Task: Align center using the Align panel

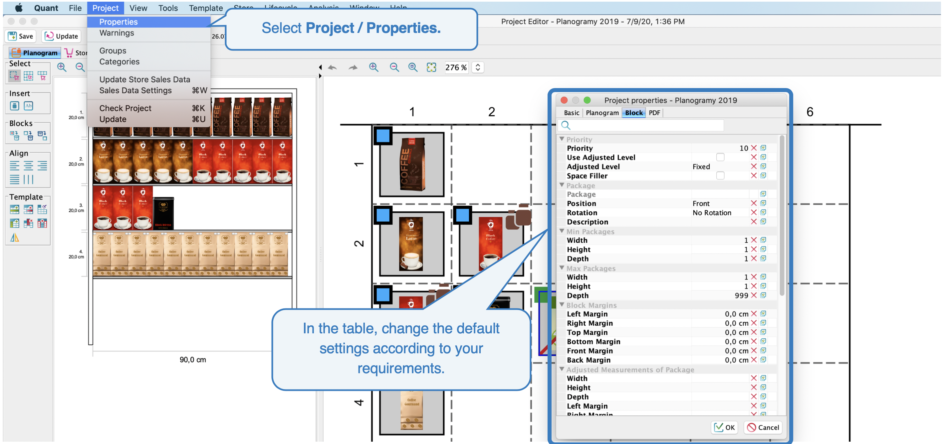Action: [28, 166]
